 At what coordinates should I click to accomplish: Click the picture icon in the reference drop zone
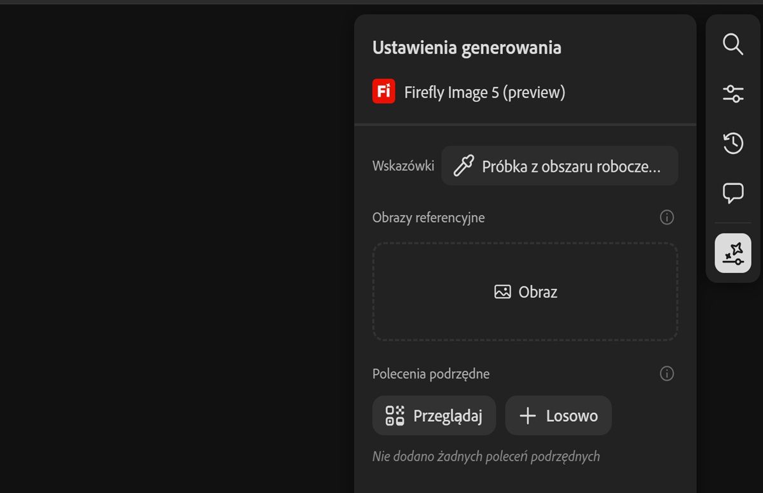[502, 292]
